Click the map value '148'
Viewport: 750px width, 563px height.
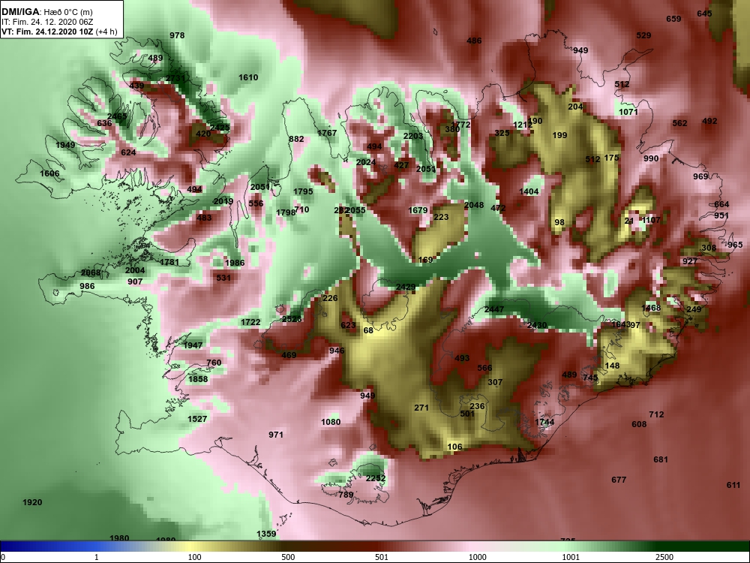(x=612, y=366)
